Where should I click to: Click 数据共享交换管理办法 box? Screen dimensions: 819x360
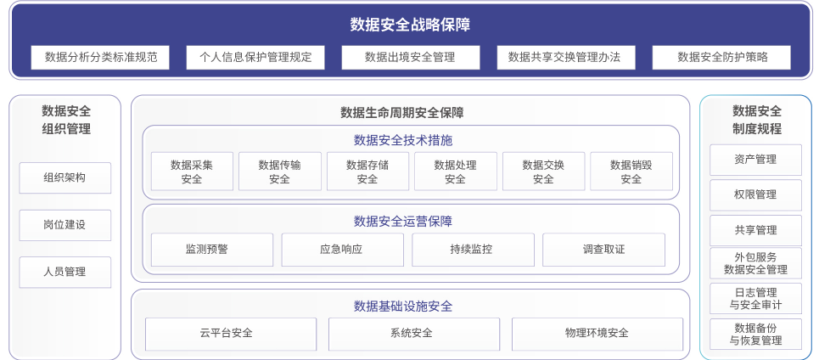pos(565,58)
